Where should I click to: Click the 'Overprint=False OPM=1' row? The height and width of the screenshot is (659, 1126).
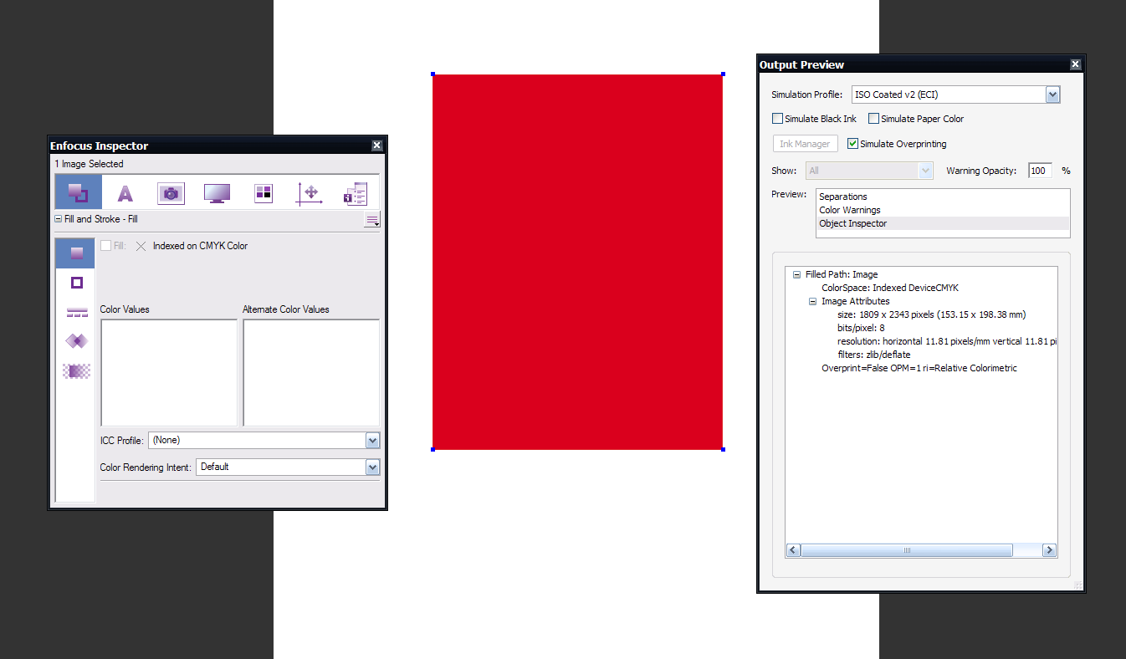[x=919, y=368]
